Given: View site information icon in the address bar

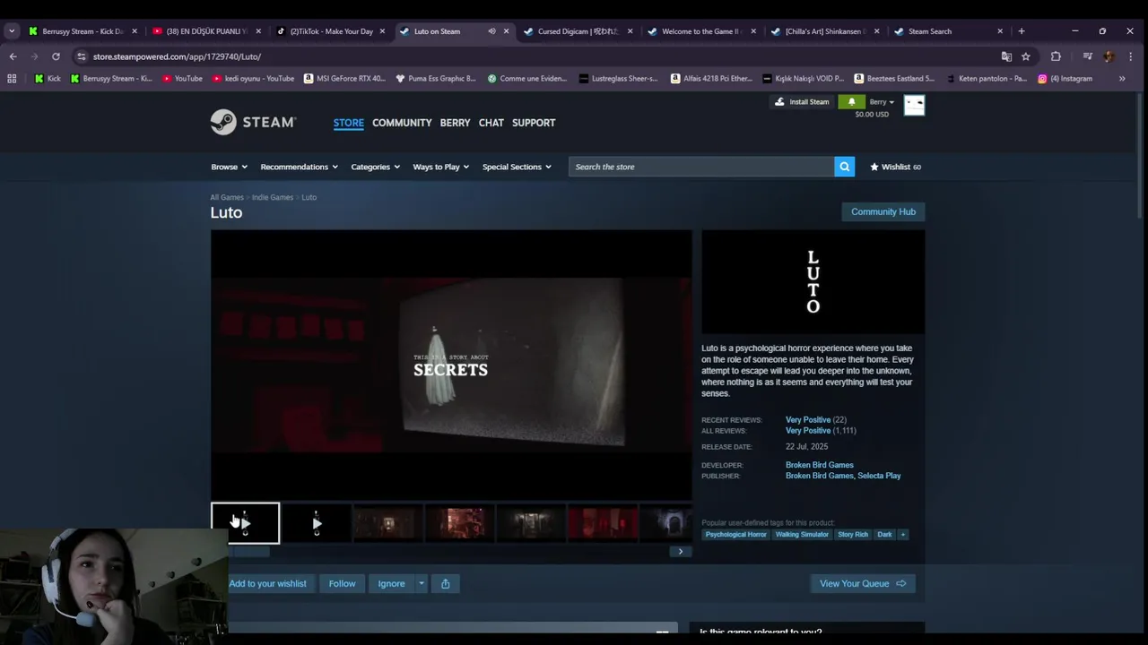Looking at the screenshot, I should point(81,56).
